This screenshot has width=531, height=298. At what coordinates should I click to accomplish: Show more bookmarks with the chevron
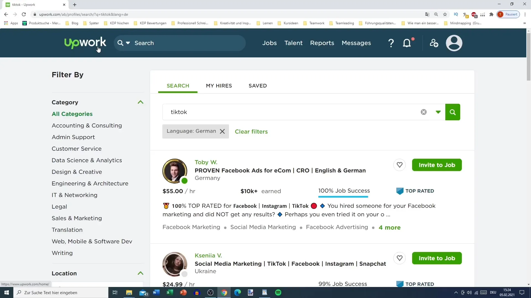point(524,23)
